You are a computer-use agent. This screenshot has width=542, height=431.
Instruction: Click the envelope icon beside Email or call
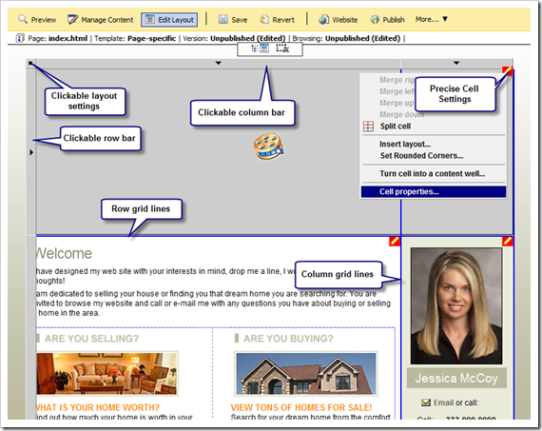click(426, 402)
